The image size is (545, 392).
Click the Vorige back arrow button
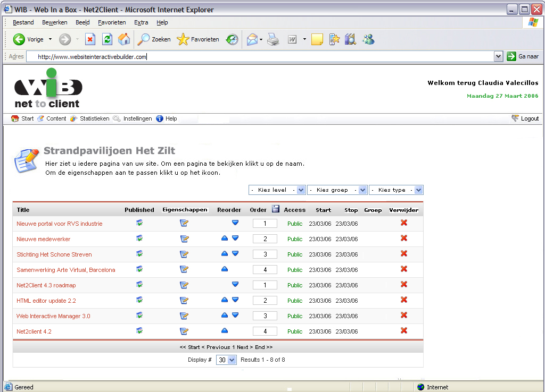click(19, 39)
